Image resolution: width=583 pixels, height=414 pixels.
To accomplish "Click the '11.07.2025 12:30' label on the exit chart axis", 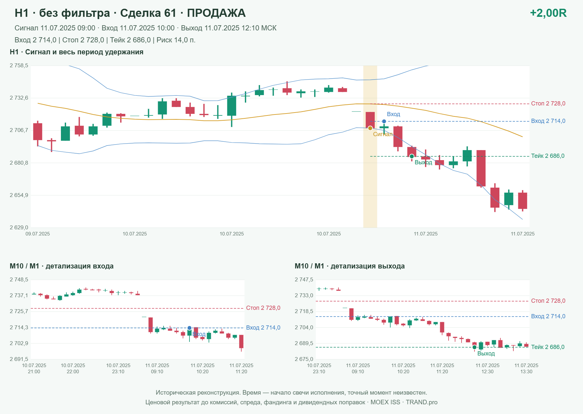I will click(487, 368).
